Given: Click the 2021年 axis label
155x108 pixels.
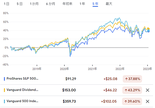Looking at the screenshot, I should [x=92, y=69].
